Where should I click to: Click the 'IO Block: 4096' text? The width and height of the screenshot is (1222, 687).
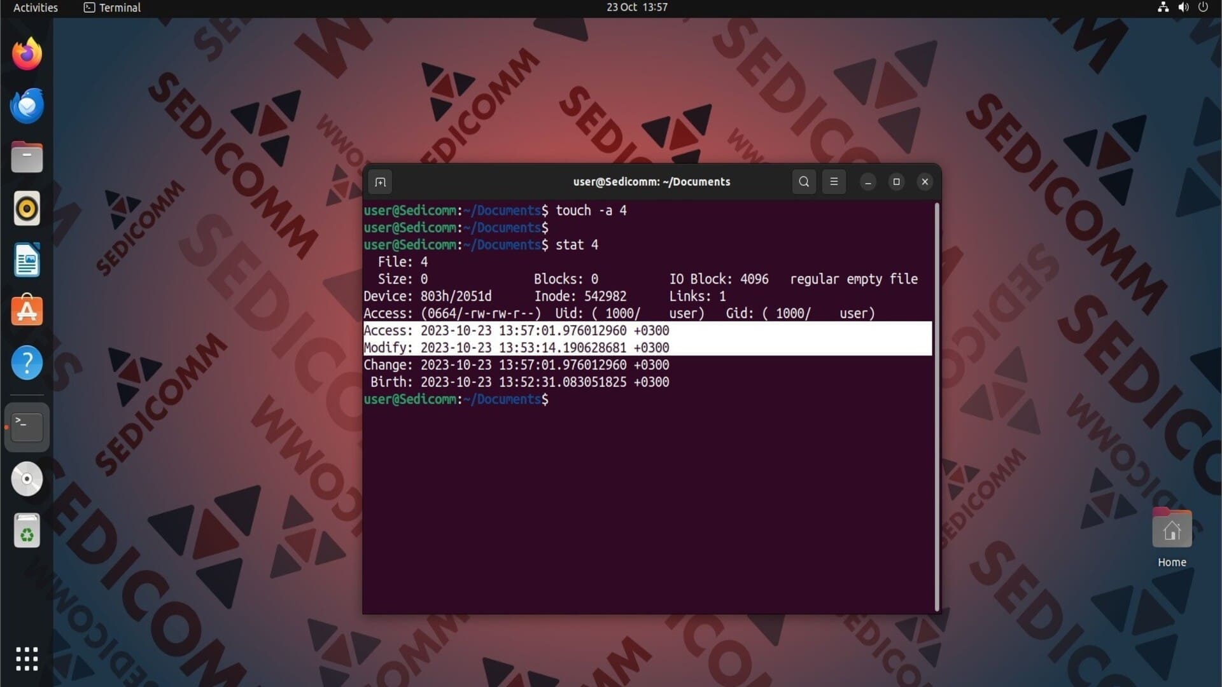(719, 279)
